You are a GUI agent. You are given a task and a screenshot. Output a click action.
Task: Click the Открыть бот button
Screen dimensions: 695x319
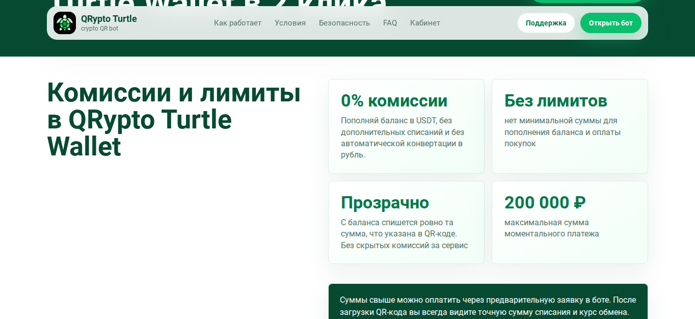tap(611, 23)
